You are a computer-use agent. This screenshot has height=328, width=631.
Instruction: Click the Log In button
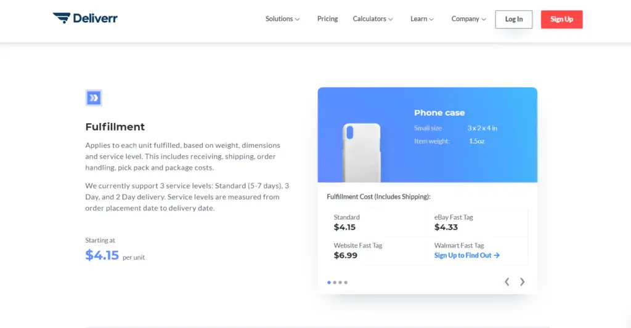[514, 19]
